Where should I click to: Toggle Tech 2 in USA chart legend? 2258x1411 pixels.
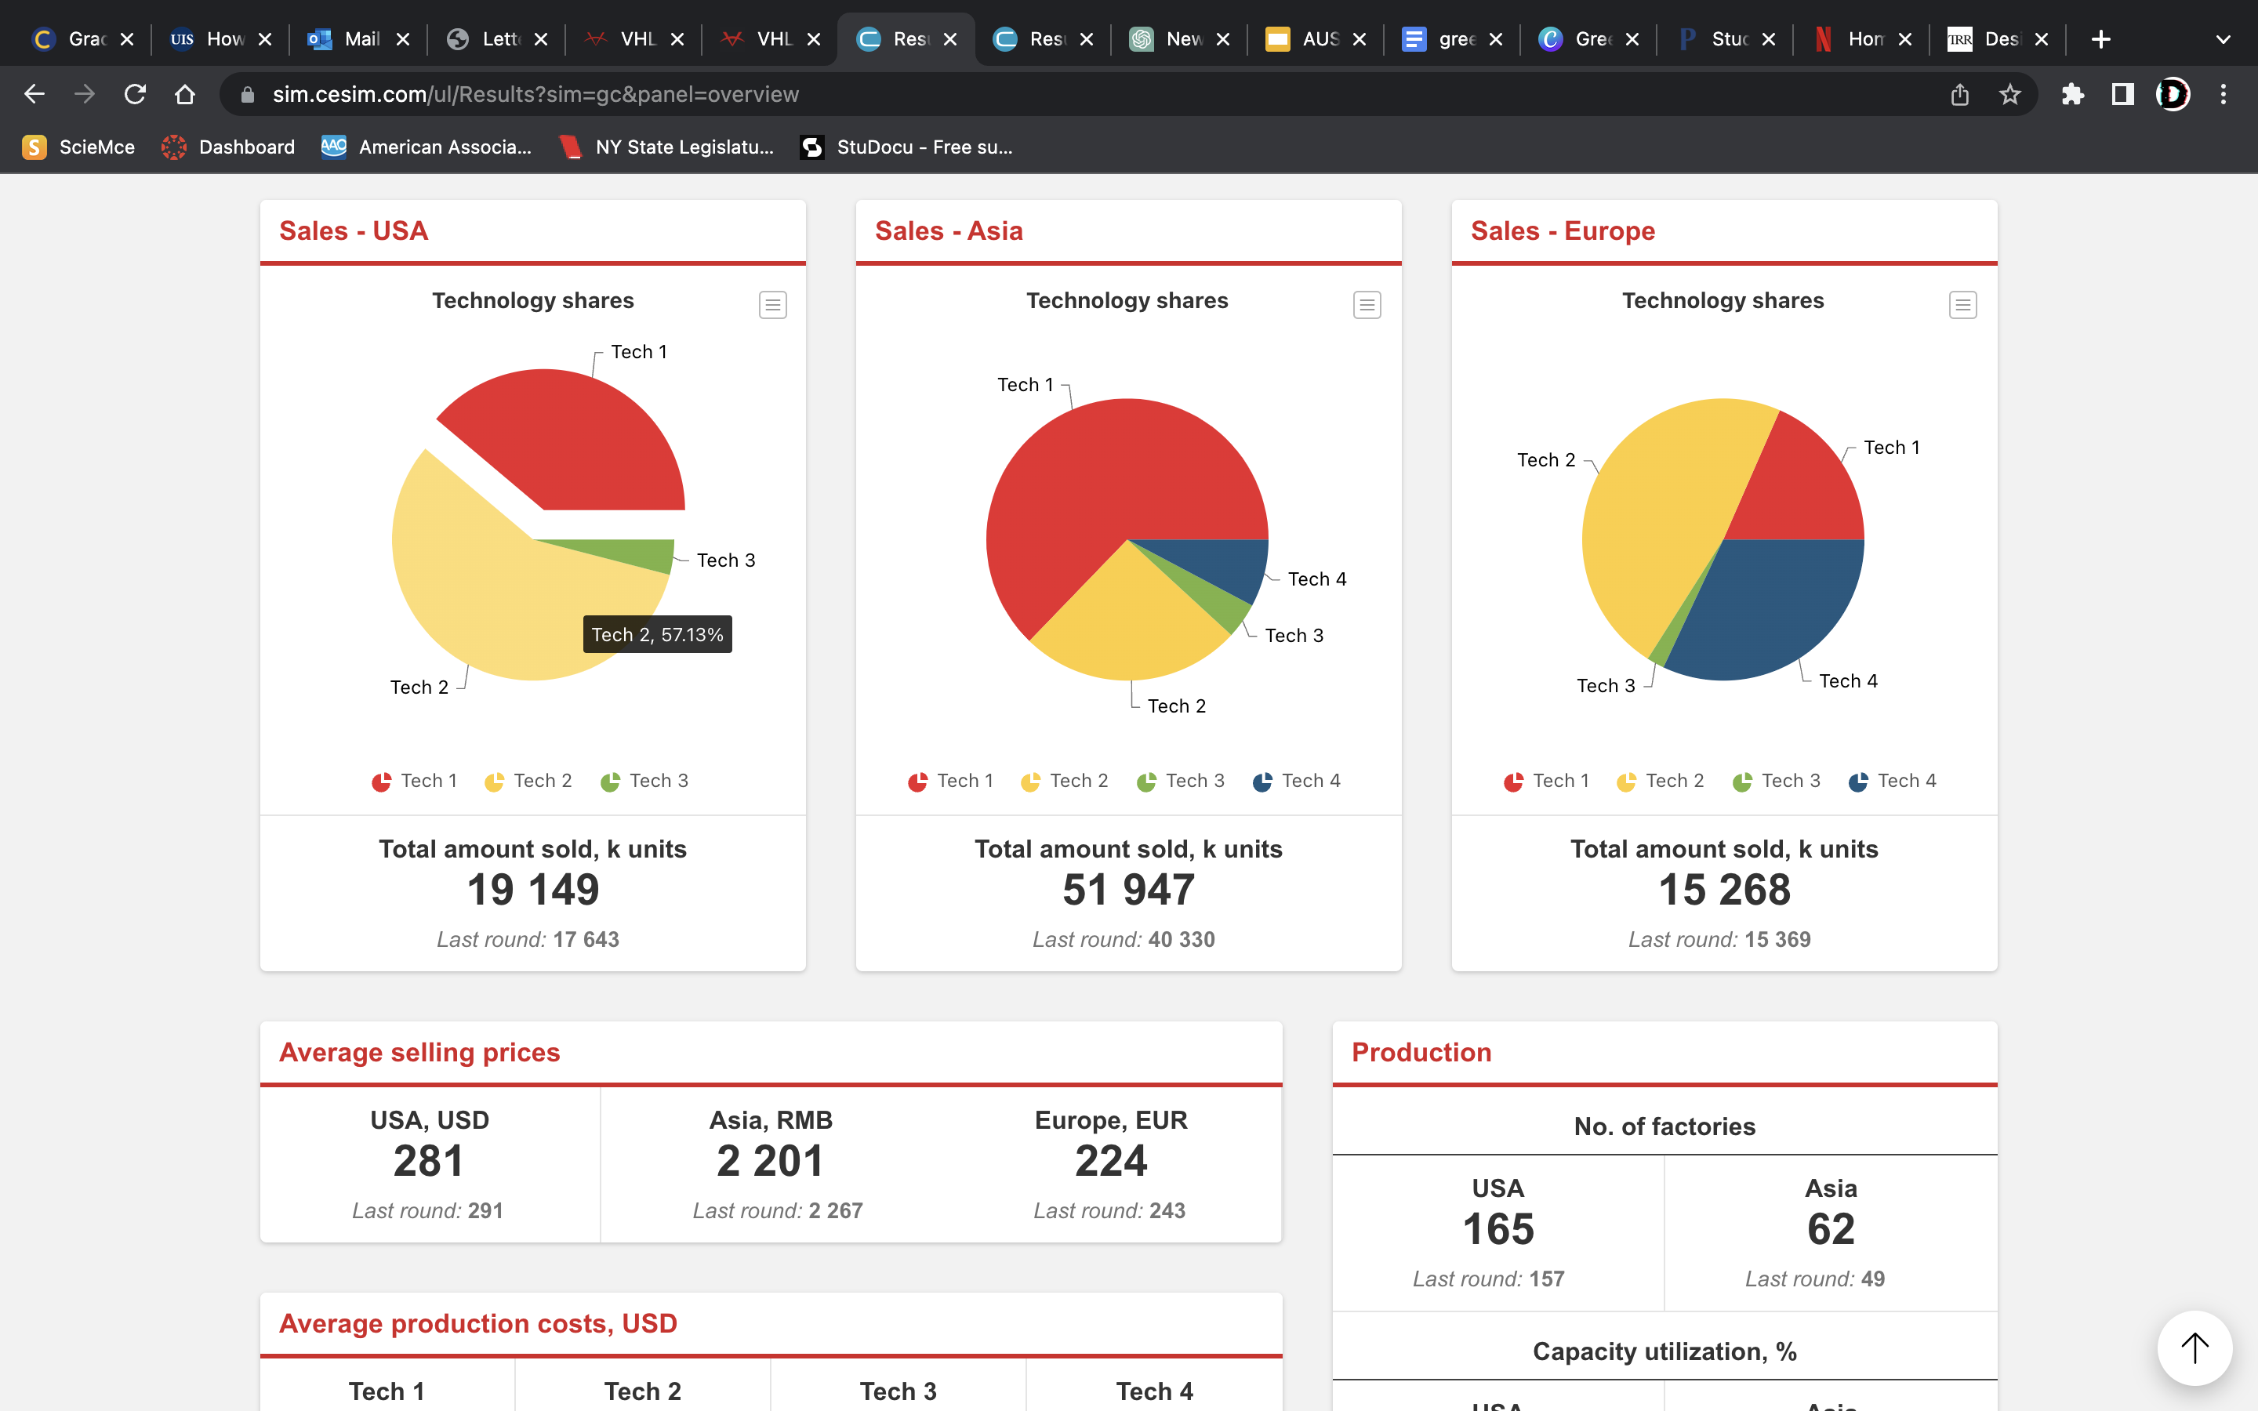[528, 781]
